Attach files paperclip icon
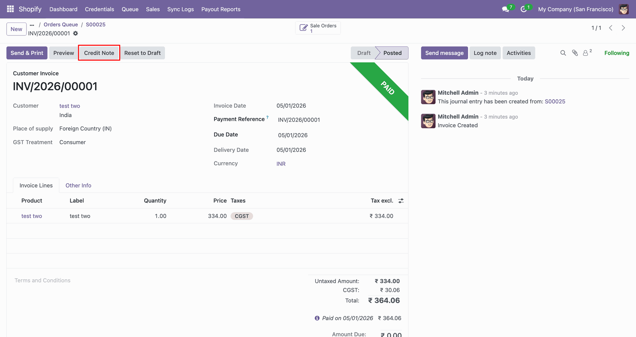 pos(575,53)
